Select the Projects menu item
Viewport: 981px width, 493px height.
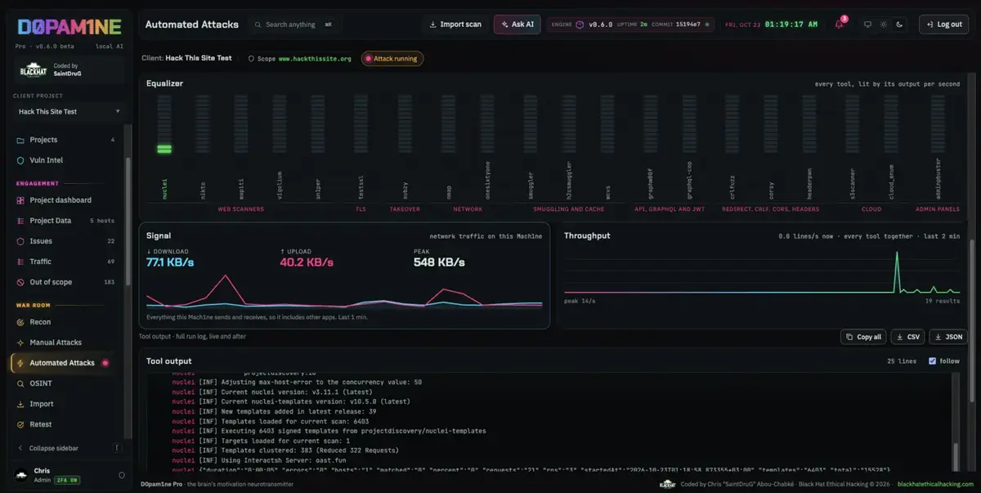click(66, 140)
